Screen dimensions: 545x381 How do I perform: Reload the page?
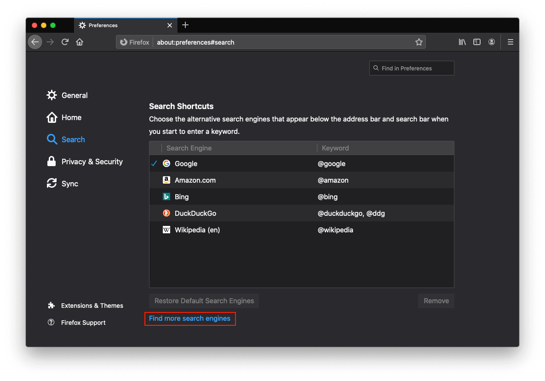(65, 42)
